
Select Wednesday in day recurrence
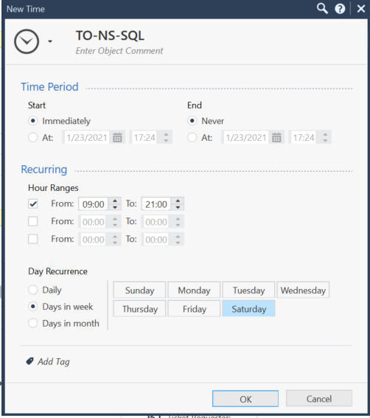(303, 290)
